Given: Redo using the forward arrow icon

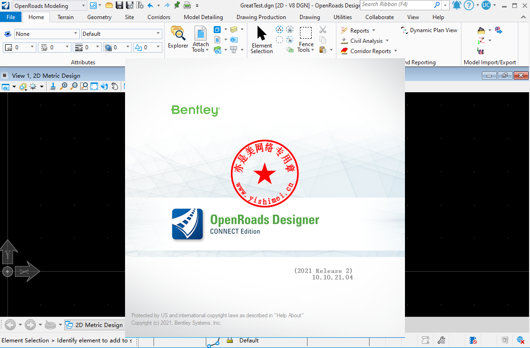Looking at the screenshot, I should (x=167, y=6).
